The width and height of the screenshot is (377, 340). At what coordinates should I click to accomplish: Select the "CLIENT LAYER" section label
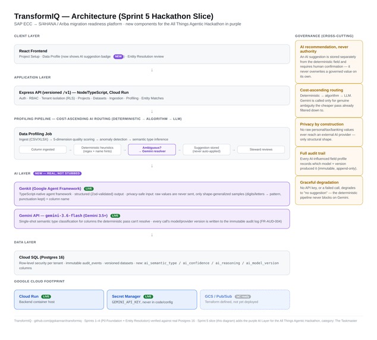pyautogui.click(x=27, y=36)
